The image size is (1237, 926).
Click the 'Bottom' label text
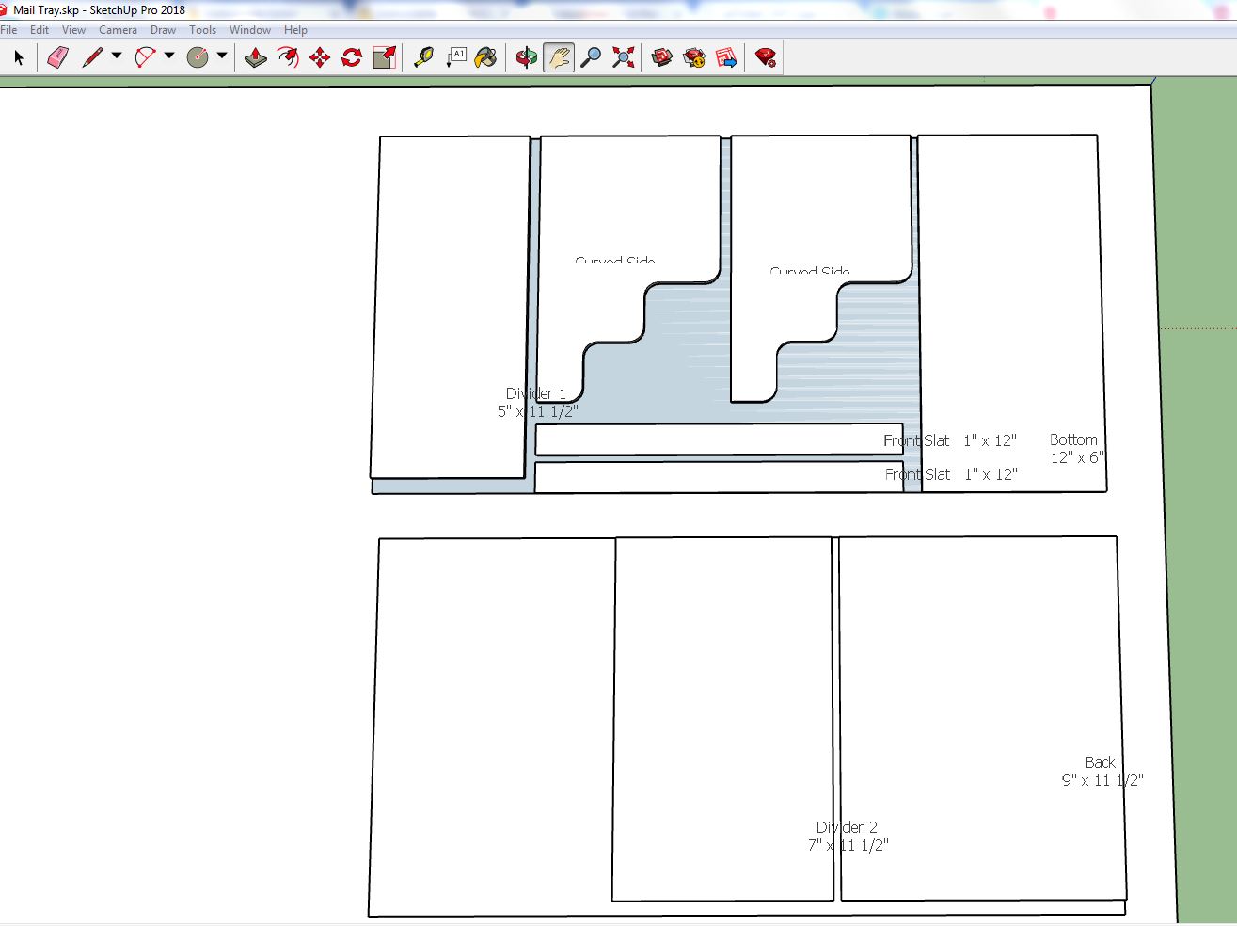pyautogui.click(x=1073, y=439)
